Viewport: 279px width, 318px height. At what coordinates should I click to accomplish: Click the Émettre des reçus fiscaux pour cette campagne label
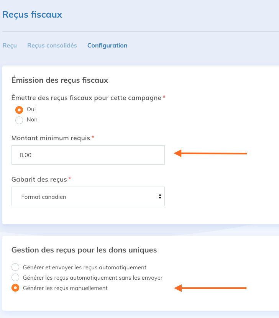click(86, 98)
